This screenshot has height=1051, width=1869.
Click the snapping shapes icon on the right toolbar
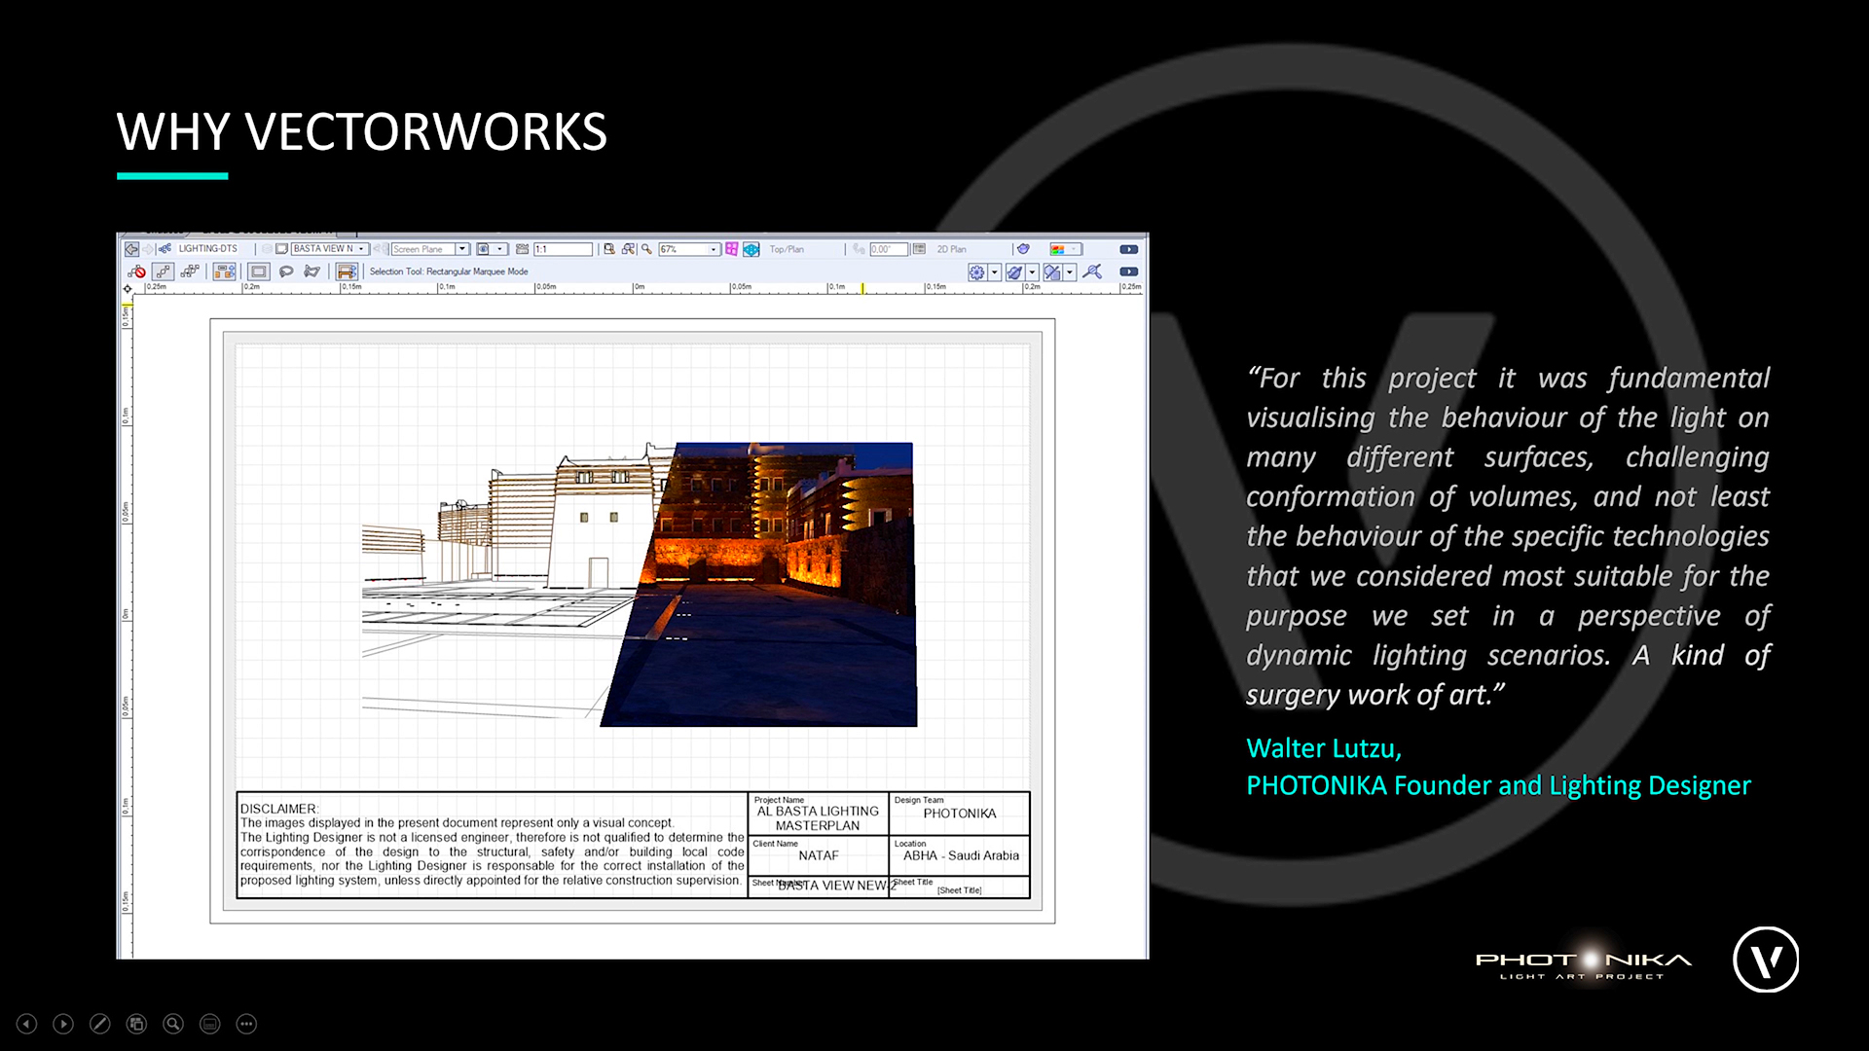1052,272
